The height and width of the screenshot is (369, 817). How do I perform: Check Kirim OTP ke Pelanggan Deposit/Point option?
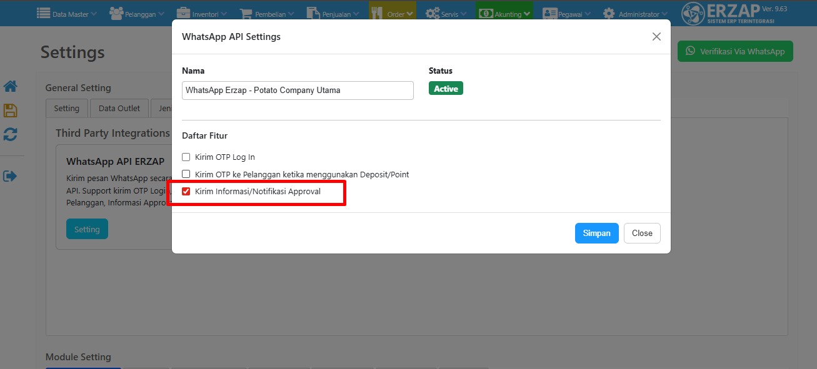(x=186, y=174)
